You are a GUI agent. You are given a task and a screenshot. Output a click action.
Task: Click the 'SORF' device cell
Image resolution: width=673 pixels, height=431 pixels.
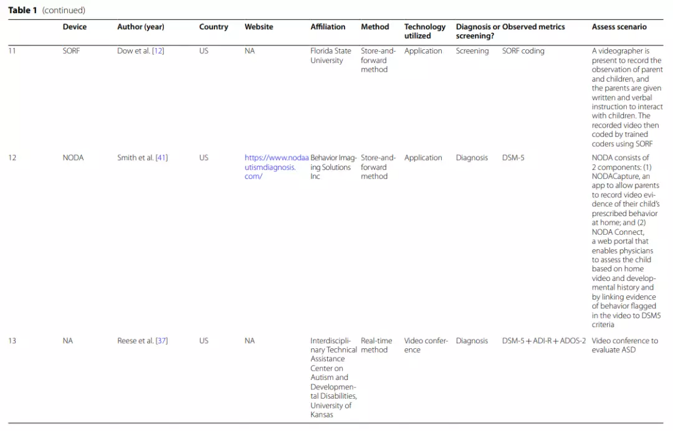pyautogui.click(x=71, y=50)
